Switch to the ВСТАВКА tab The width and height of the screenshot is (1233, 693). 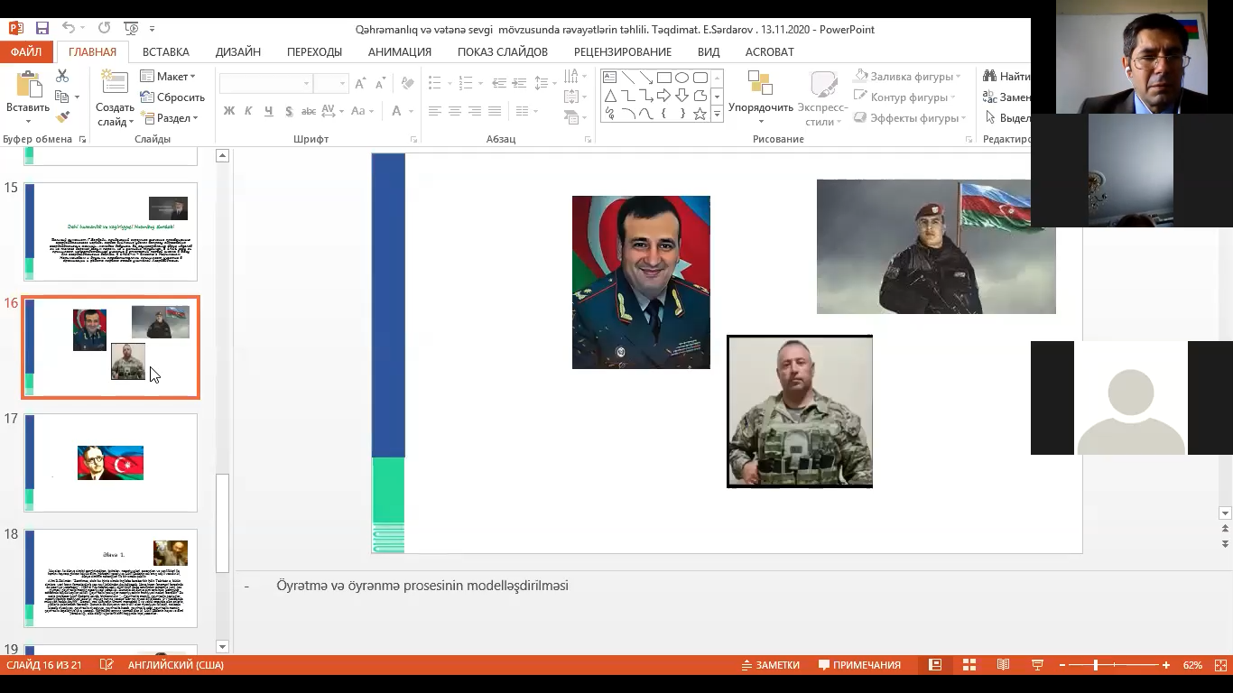point(166,51)
